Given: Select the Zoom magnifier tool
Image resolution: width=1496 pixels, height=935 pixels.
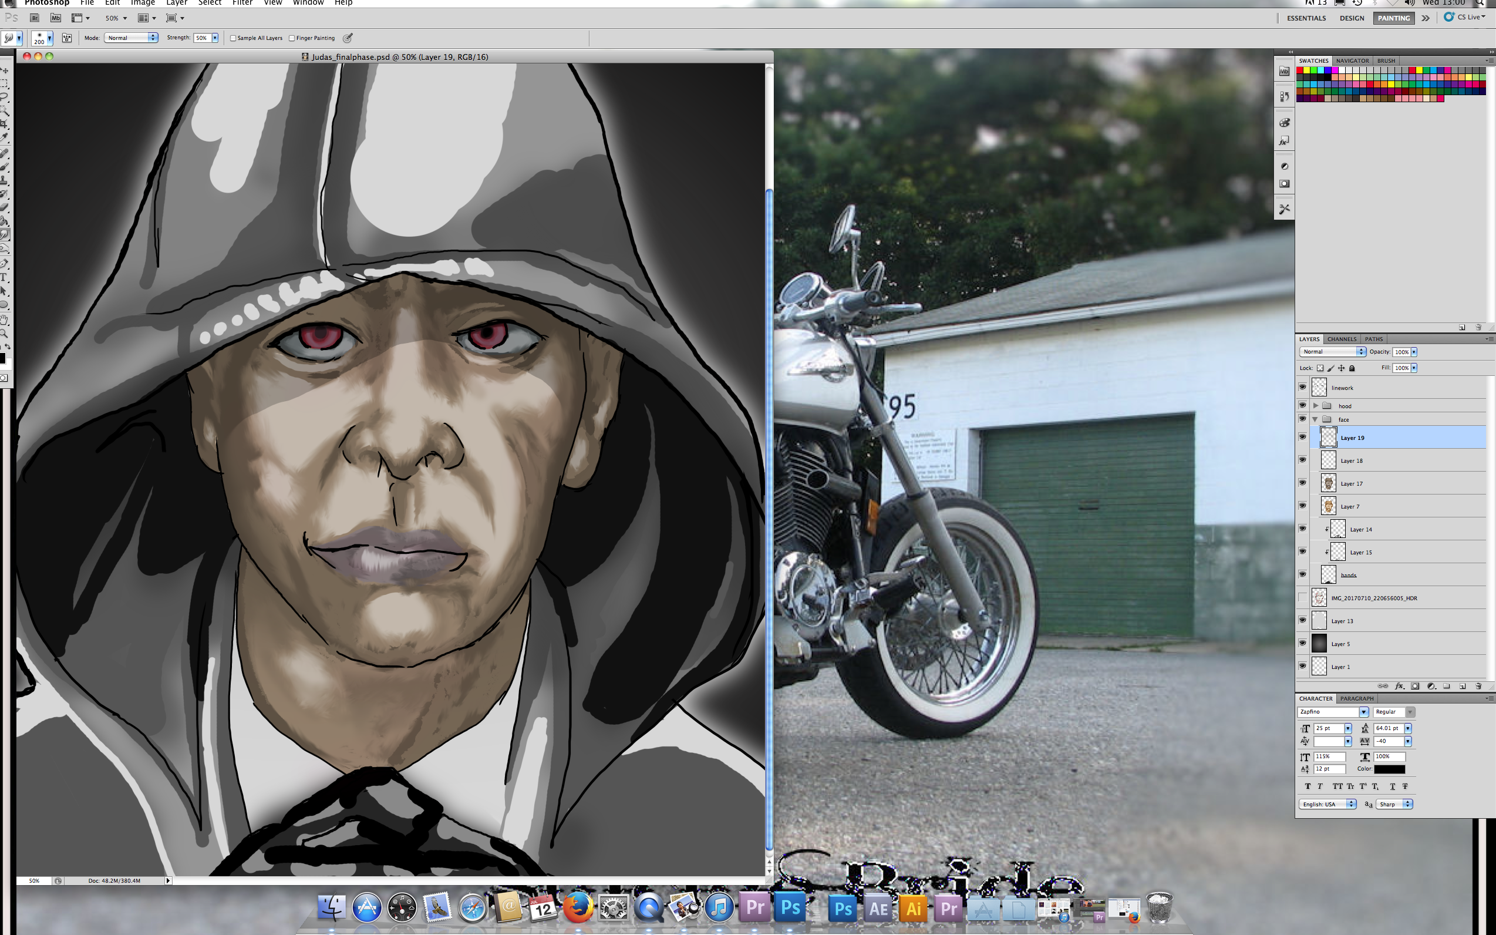Looking at the screenshot, I should coord(4,334).
